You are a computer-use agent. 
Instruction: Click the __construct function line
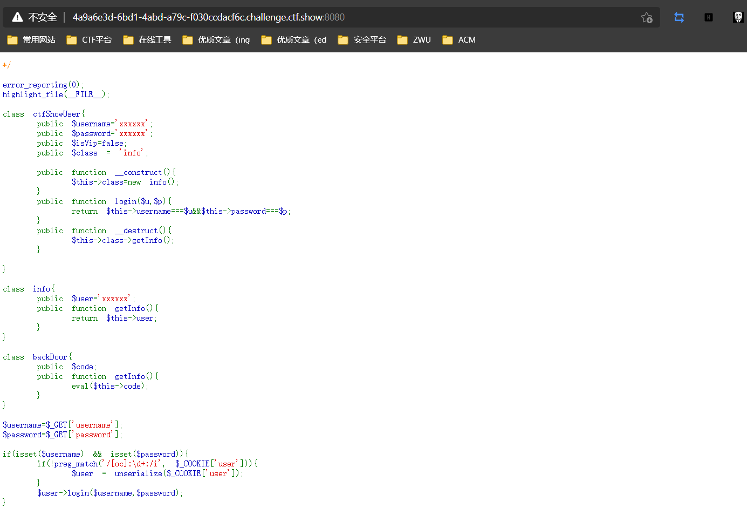pos(106,172)
